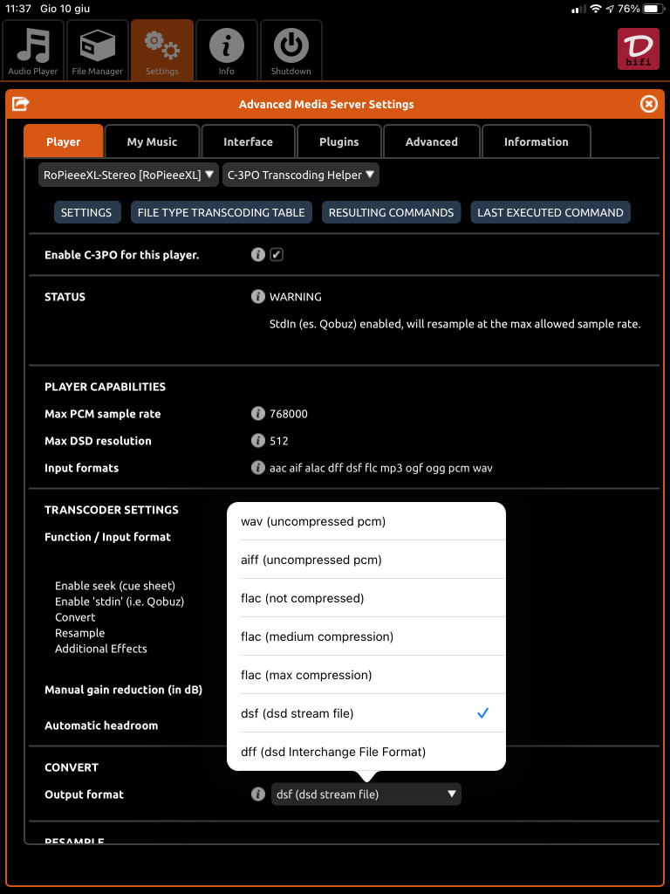Toggle Enable C-3PO for this player checkbox

pos(277,255)
